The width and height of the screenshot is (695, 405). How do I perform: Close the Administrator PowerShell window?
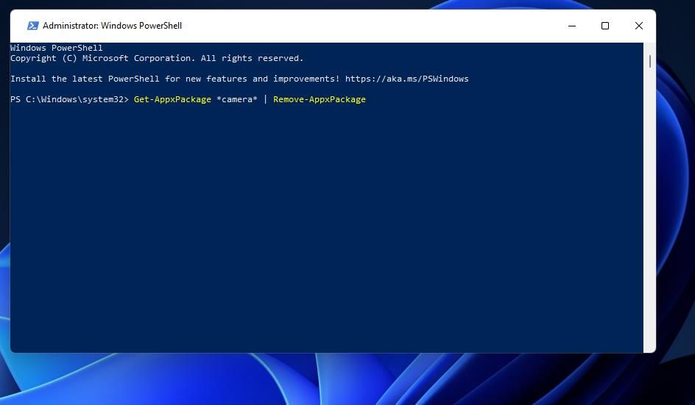(639, 26)
